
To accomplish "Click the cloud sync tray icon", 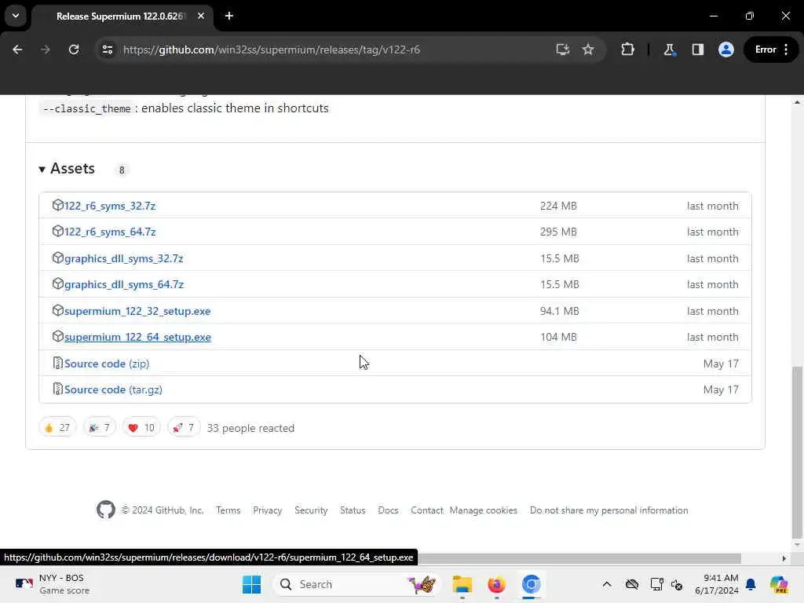I will (x=632, y=584).
